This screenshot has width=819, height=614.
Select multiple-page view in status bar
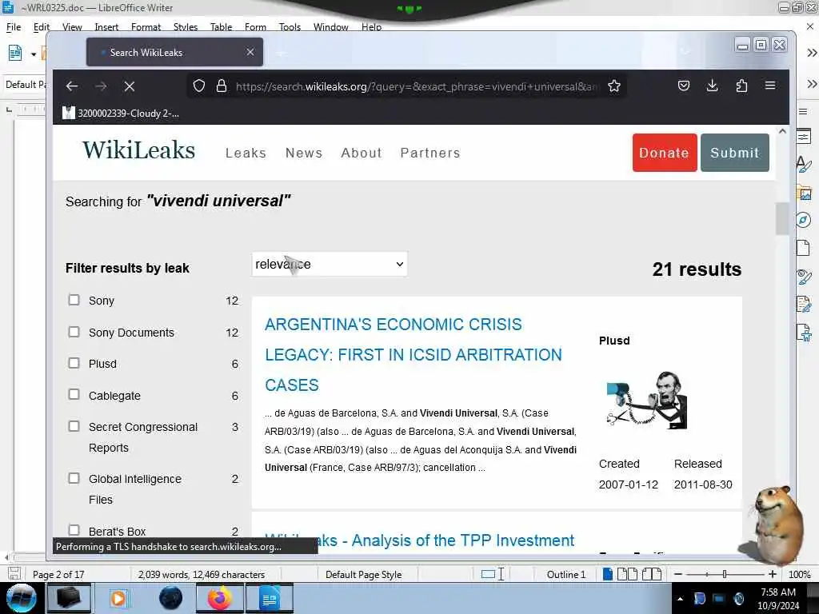[627, 574]
